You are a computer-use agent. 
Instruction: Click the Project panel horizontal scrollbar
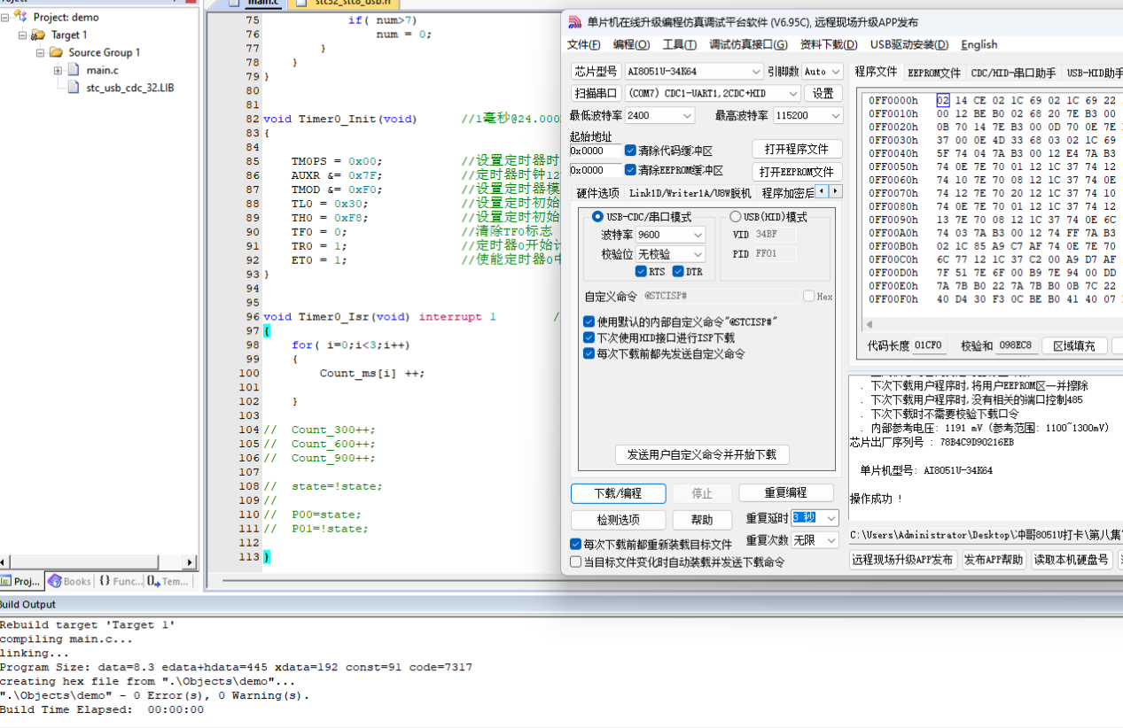coord(98,561)
